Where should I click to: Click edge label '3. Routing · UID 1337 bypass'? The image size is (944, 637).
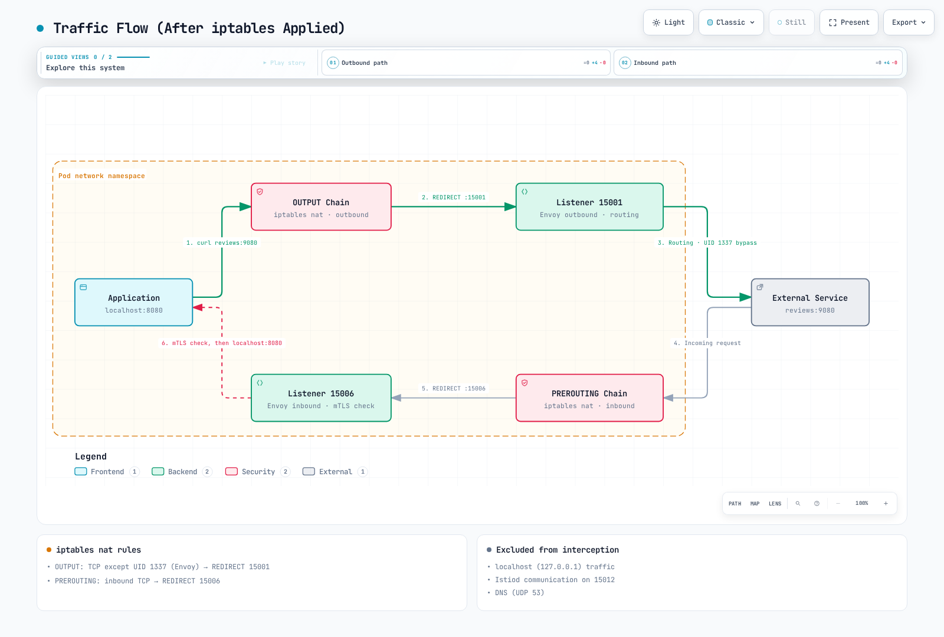[x=707, y=243]
